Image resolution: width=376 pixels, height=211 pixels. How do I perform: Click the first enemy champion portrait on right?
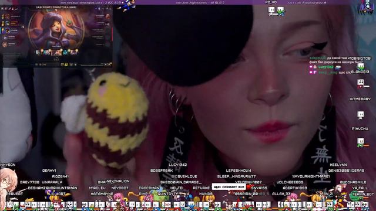coord(108,16)
